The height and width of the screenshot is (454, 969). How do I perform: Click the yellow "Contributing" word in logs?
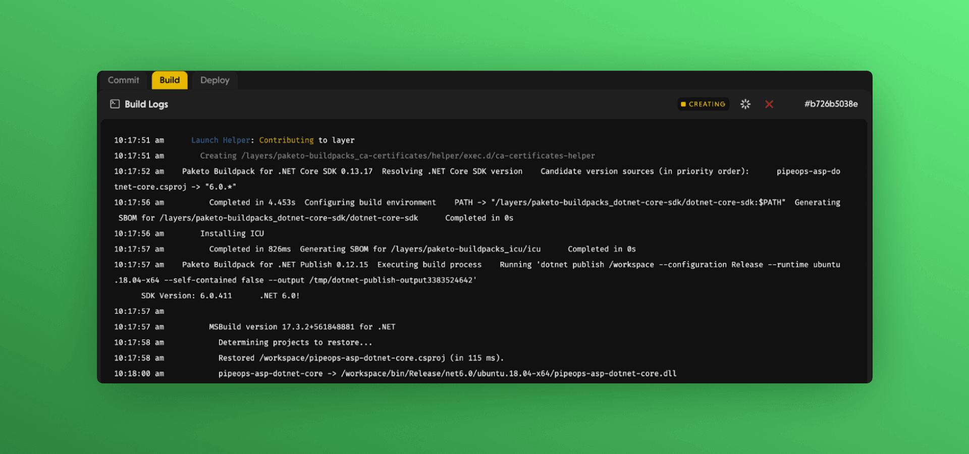286,140
